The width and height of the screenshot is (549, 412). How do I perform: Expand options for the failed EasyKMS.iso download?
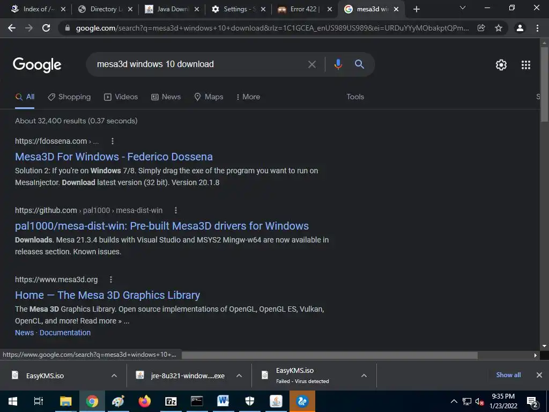pyautogui.click(x=364, y=376)
